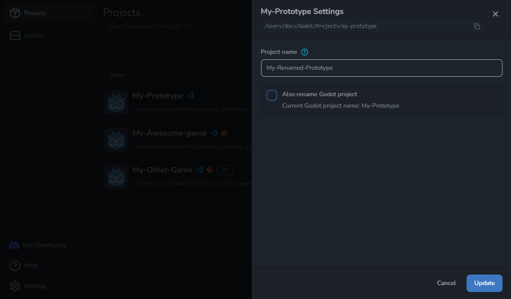Select the My-Awesome-game project name
Screen dimensions: 511x299
tap(169, 133)
